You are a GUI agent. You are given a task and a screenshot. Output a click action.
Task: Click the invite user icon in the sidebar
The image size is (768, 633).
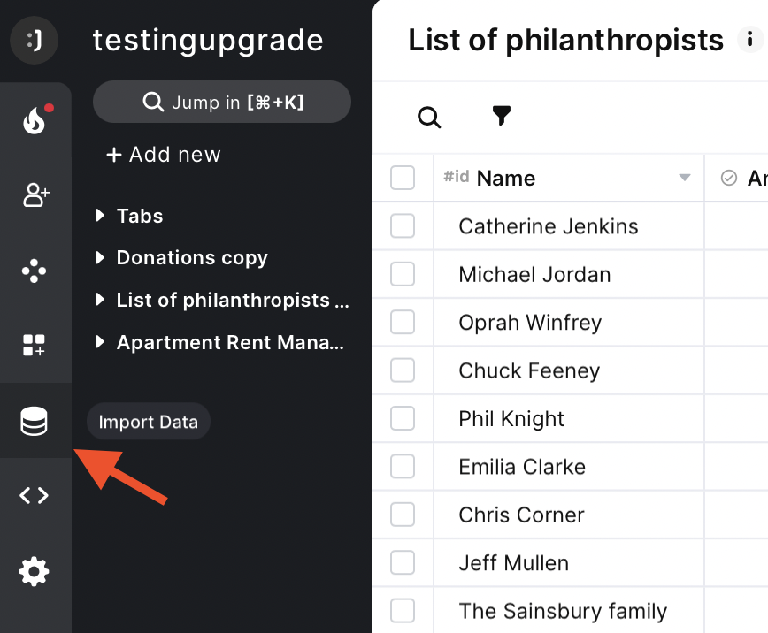[35, 195]
